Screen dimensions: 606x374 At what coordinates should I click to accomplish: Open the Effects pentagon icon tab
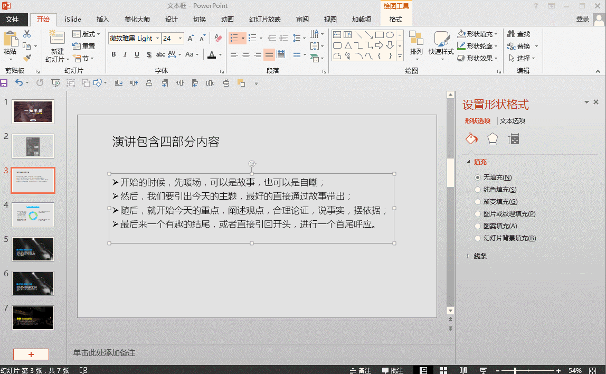492,139
